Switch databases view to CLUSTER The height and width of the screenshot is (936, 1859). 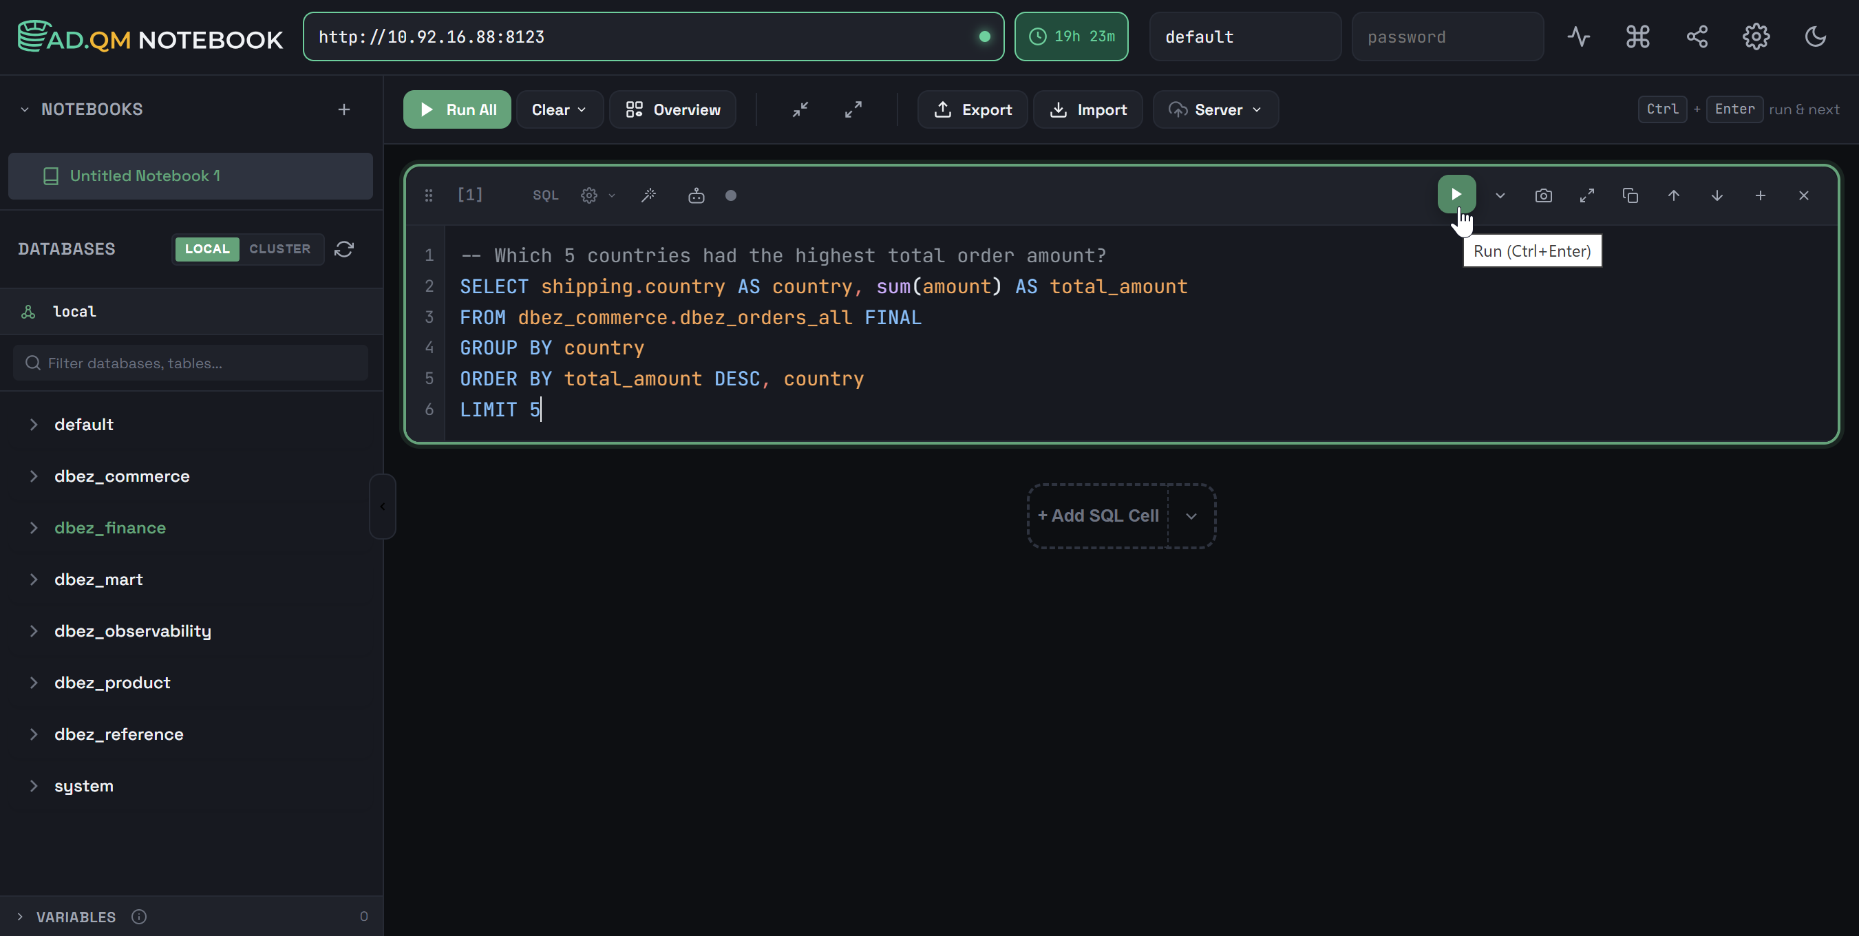280,249
